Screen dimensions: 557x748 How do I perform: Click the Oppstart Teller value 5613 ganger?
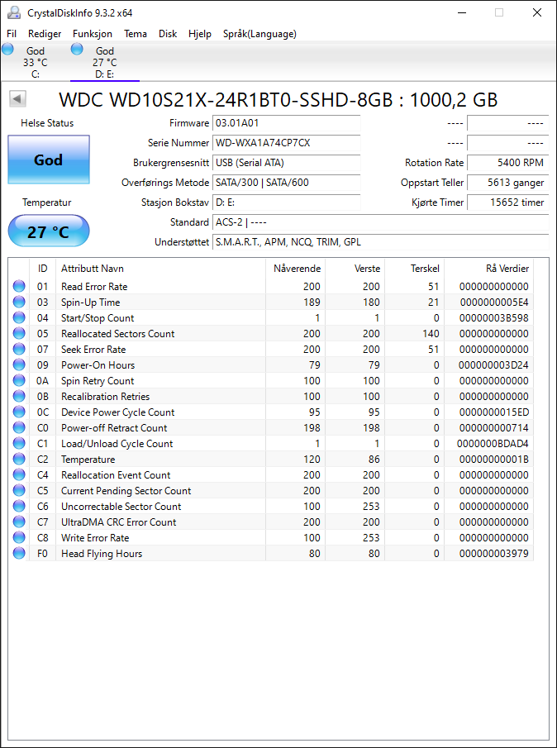(508, 183)
